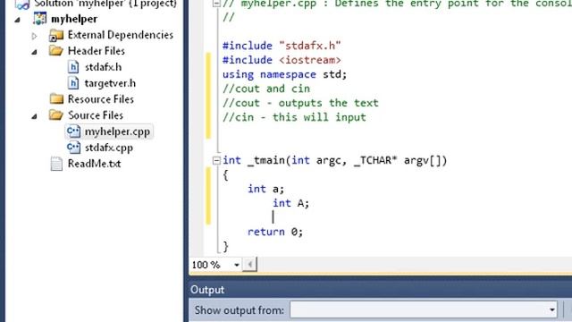
Task: Collapse the Header Files folder
Action: tap(34, 52)
